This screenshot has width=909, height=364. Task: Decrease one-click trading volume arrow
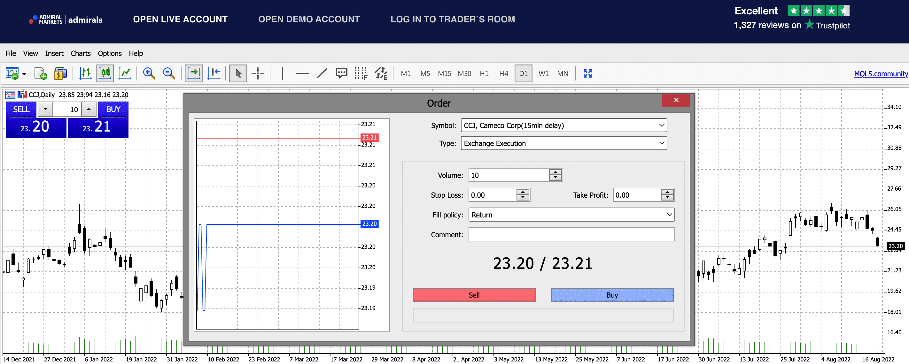coord(45,109)
